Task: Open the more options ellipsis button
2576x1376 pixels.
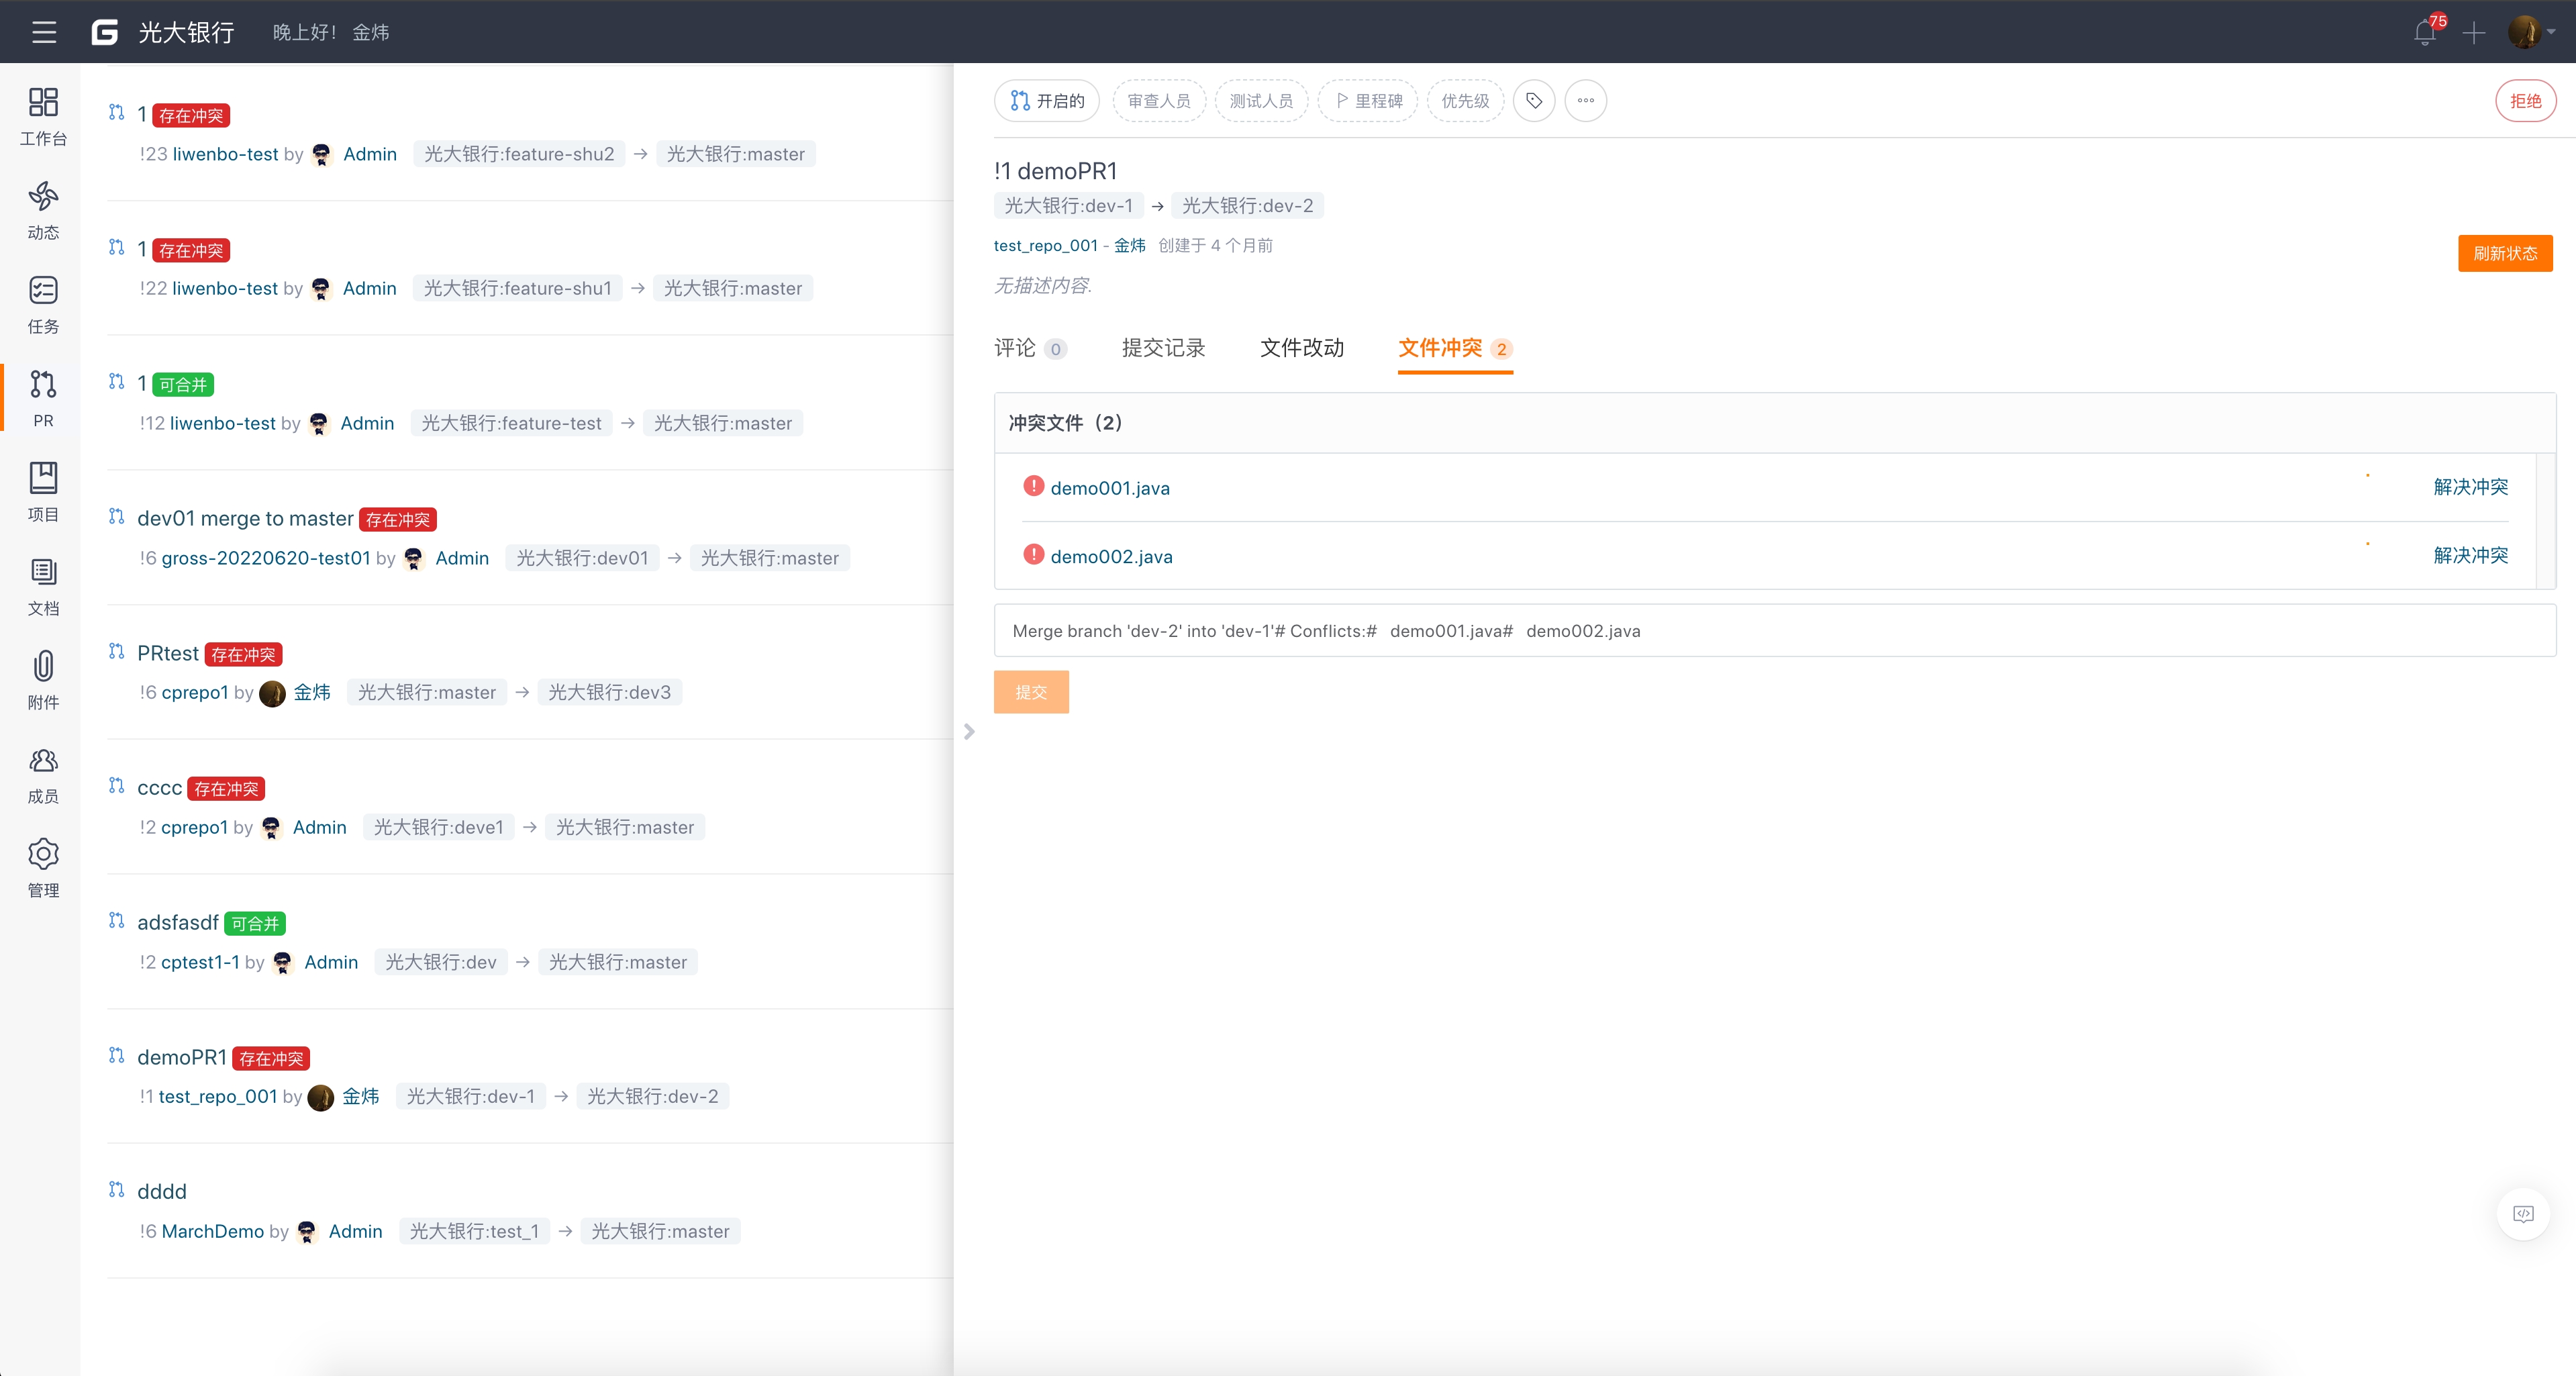Action: click(x=1586, y=101)
